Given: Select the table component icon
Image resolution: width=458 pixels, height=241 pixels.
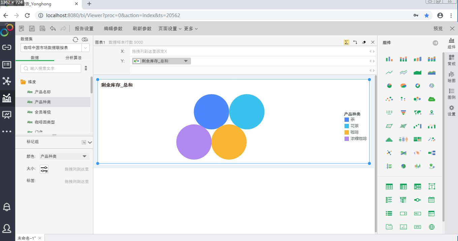Looking at the screenshot, I should click(x=389, y=186).
